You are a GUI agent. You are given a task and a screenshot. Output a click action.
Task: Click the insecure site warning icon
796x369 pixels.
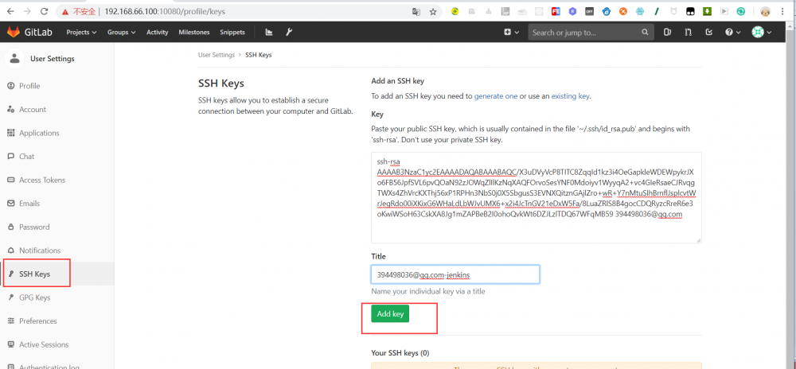64,11
